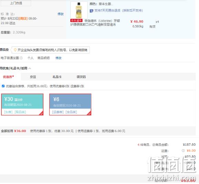Click the total goods amount ¥187.60
This screenshot has height=184, width=199.
coord(189,145)
